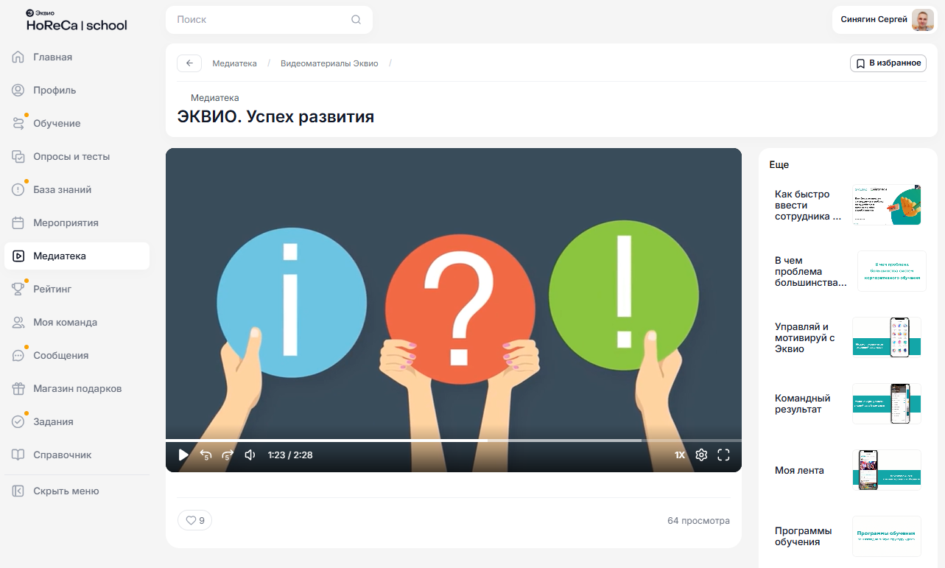The image size is (945, 568).
Task: Click the Медиатека play icon in sidebar
Action: [18, 256]
